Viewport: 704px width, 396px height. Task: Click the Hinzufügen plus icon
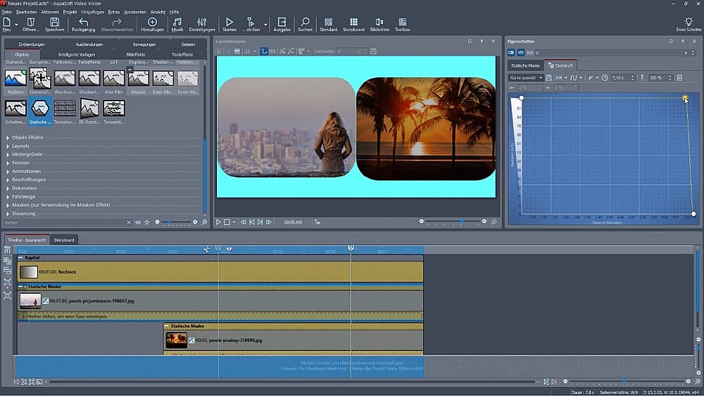pos(152,23)
